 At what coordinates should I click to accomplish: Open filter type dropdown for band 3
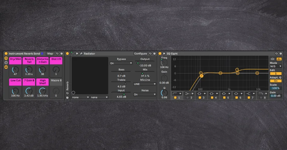pyautogui.click(x=201, y=94)
